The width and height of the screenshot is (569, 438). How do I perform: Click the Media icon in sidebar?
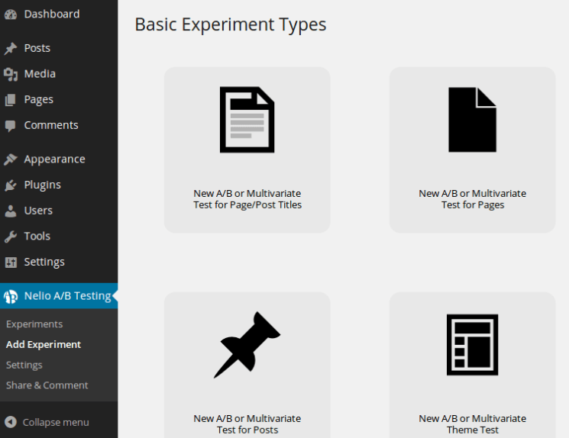[11, 74]
